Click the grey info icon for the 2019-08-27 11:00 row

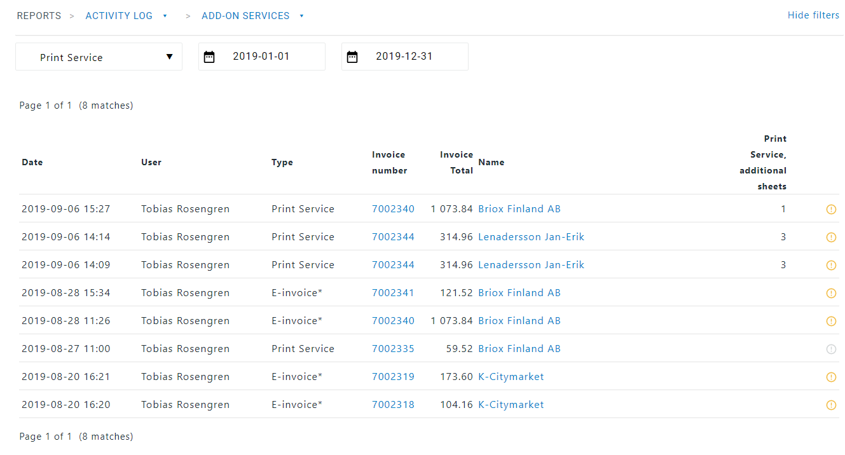pyautogui.click(x=830, y=349)
